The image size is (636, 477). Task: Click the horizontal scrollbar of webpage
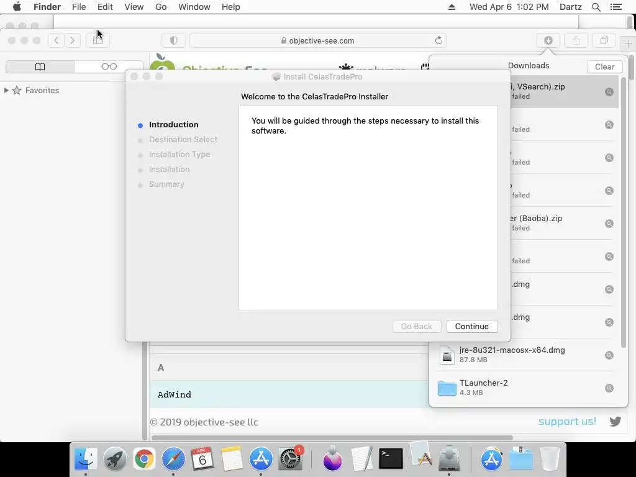pyautogui.click(x=332, y=438)
